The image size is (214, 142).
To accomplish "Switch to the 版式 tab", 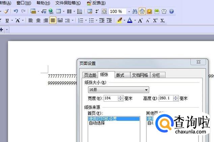I will click(122, 75).
